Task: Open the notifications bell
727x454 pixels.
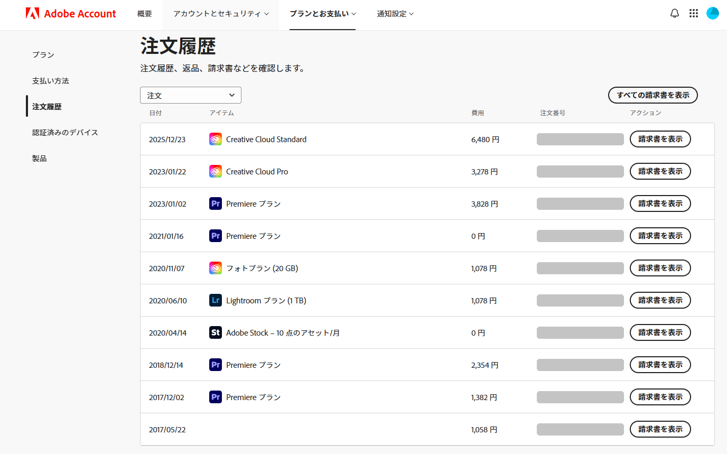Action: click(x=675, y=14)
